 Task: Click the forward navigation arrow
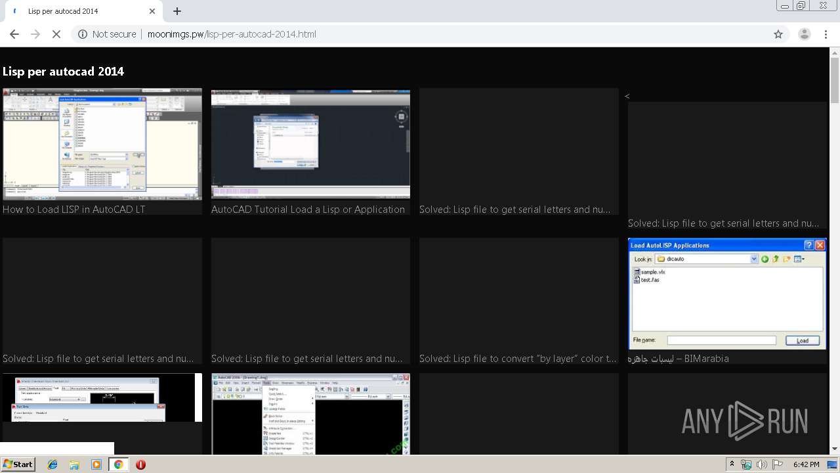[x=35, y=34]
